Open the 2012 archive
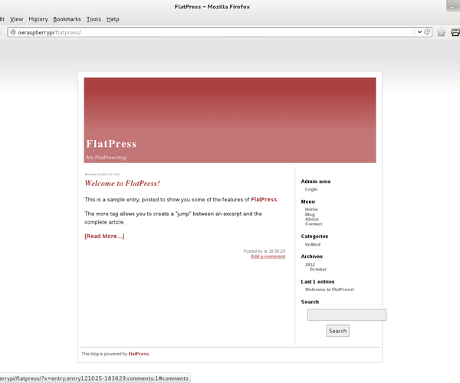The width and height of the screenshot is (460, 383). [x=310, y=264]
